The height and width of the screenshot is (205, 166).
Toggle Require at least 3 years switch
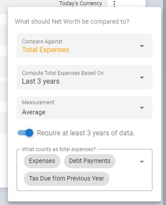tap(25, 133)
